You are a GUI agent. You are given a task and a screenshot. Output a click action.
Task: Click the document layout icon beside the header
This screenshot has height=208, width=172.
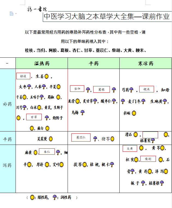11,14
